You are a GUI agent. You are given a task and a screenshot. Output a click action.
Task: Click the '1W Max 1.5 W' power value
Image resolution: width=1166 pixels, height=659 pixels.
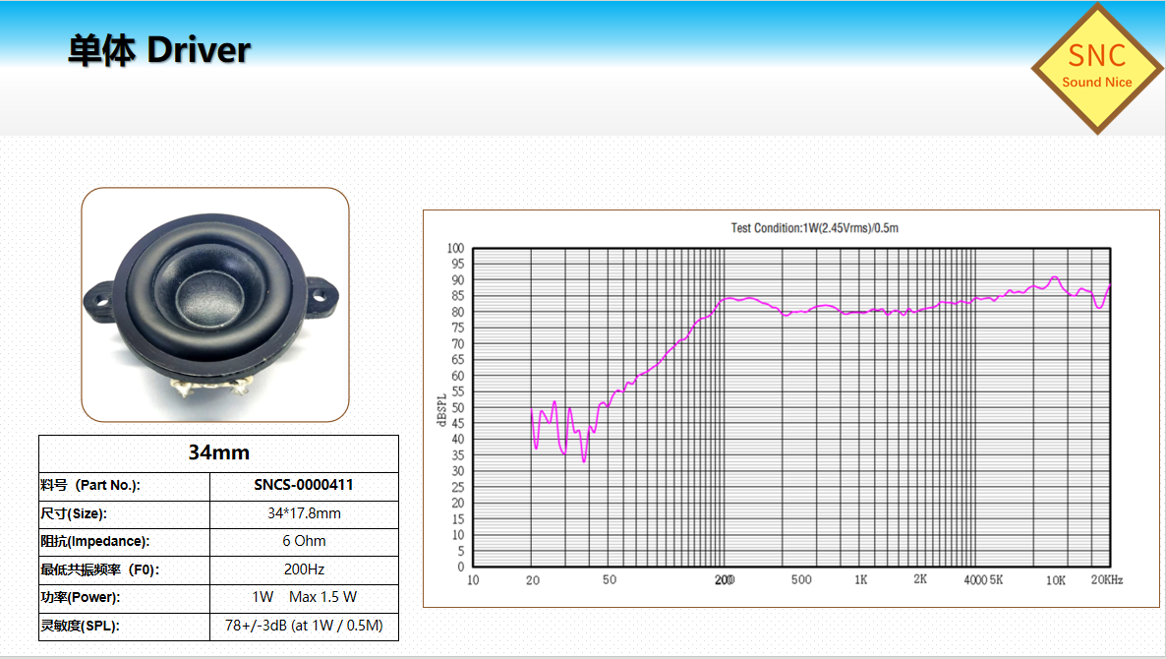(x=304, y=597)
